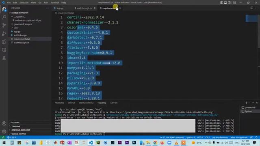Open launch profile dropdown next to new terminal
This screenshot has width=260, height=146.
tap(249, 103)
